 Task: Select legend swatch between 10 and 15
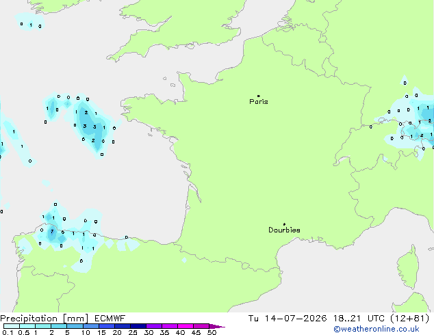pos(91,326)
